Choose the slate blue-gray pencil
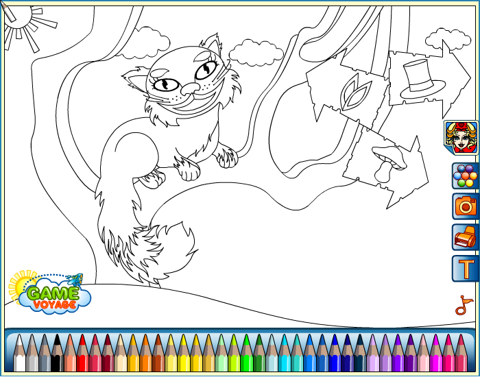This screenshot has height=377, width=480. 45,353
